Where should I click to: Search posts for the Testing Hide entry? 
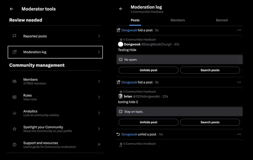pos(210,70)
